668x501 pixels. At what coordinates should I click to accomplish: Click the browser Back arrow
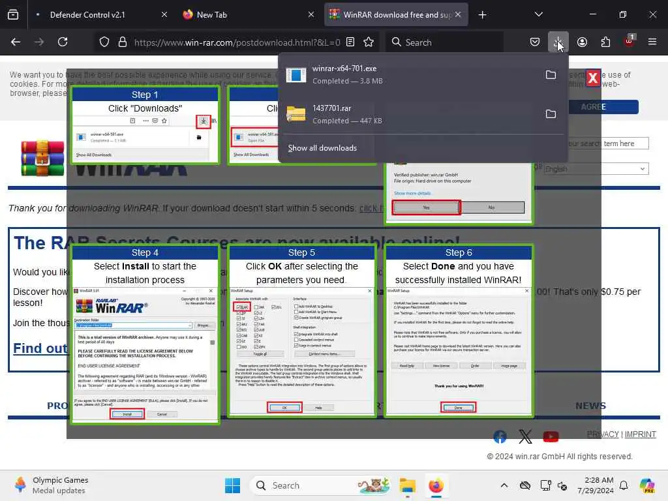click(x=16, y=42)
